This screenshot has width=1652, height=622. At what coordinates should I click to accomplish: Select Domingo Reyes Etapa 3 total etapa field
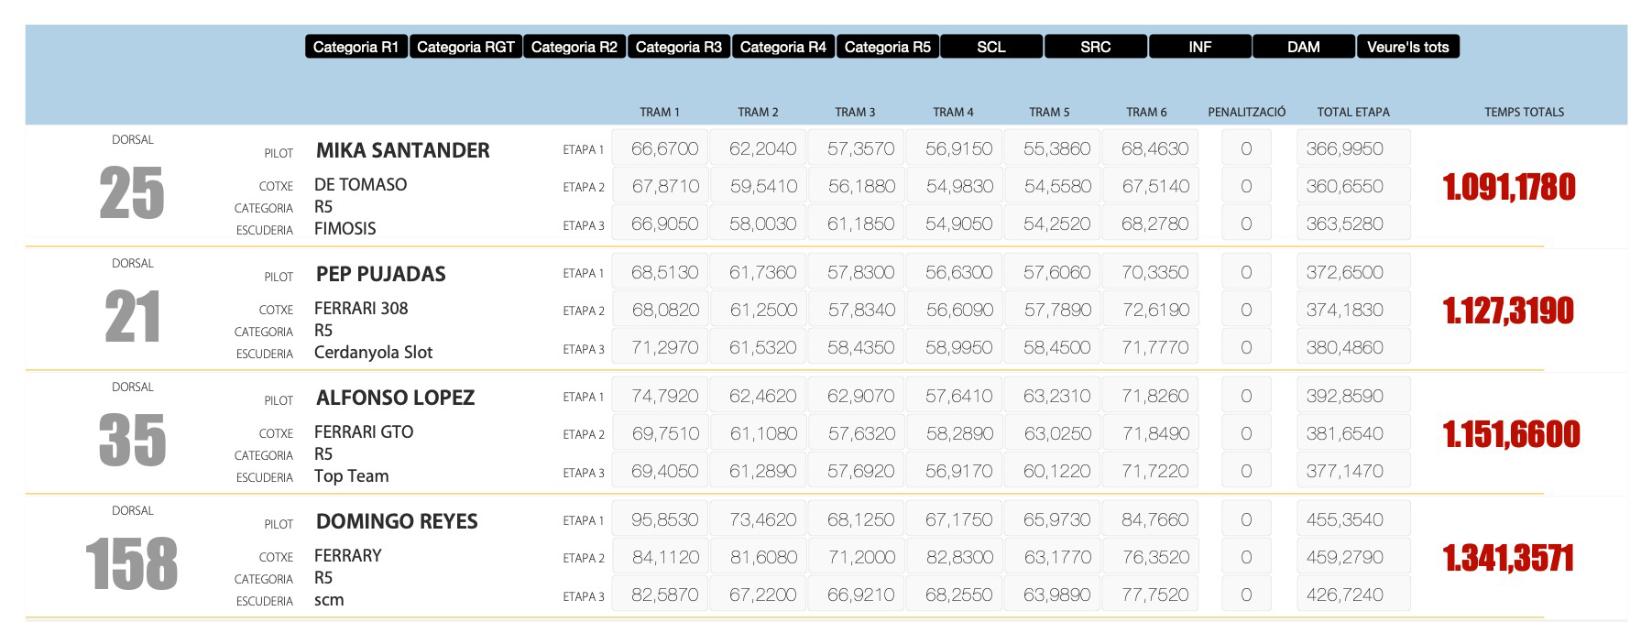click(1352, 595)
